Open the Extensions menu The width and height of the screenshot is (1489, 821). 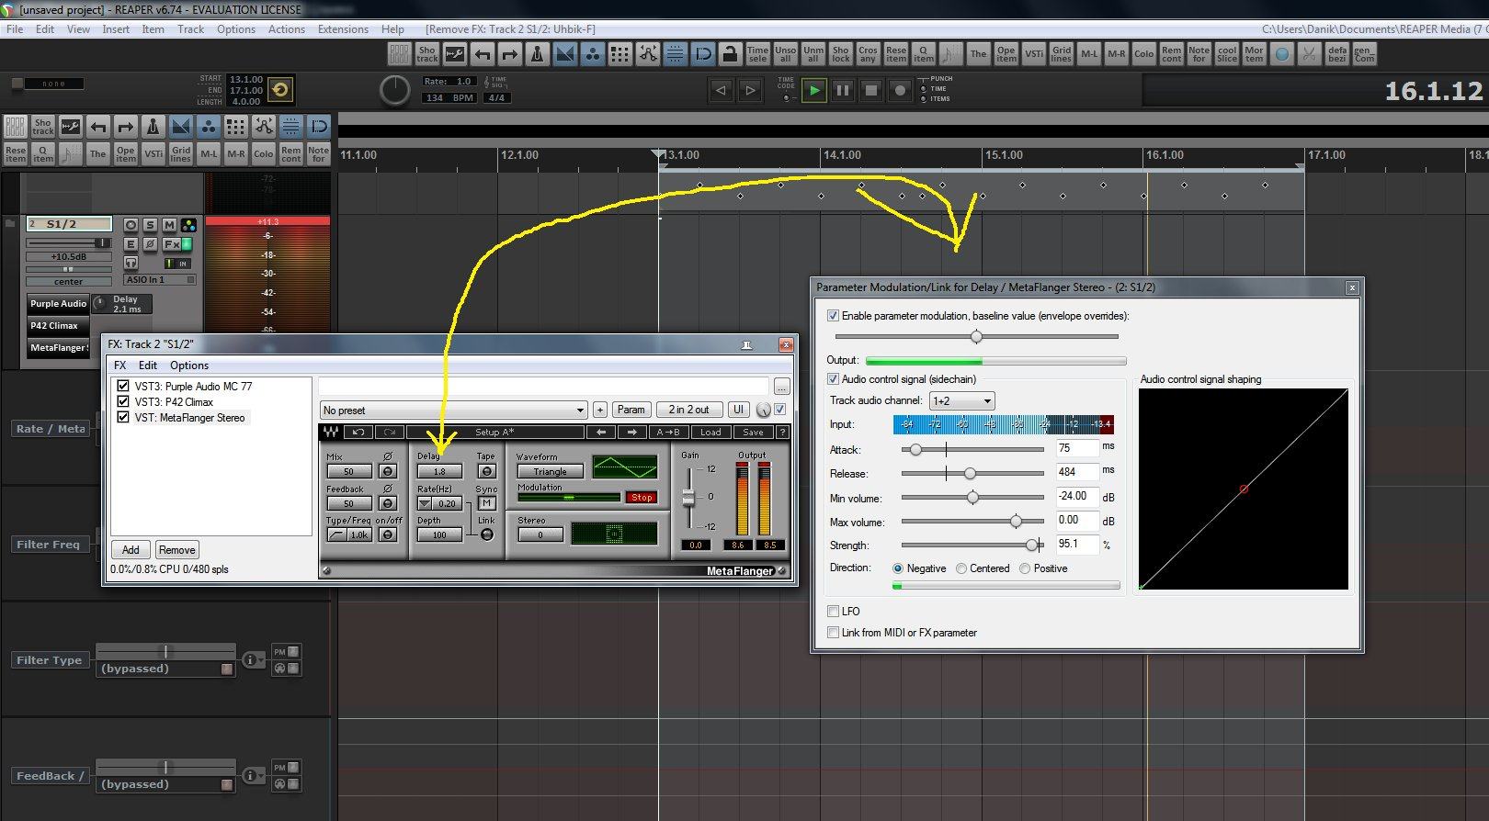343,29
